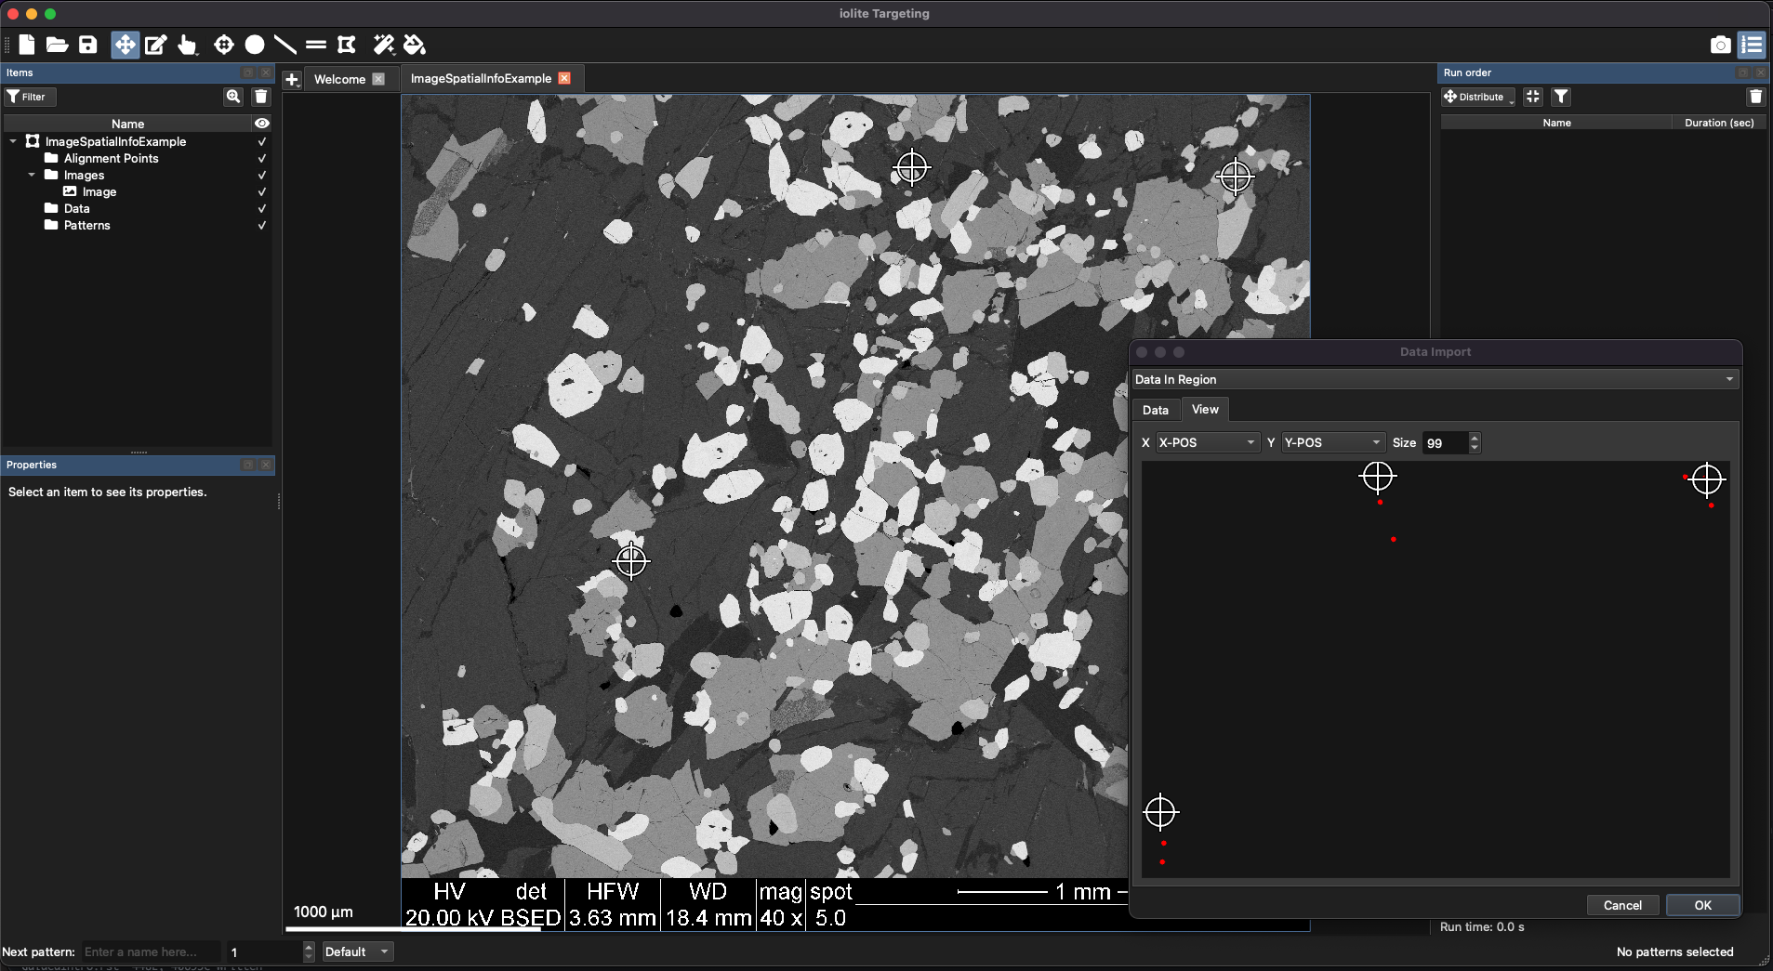Select the crosshair spot target tool
Image resolution: width=1773 pixels, height=971 pixels.
point(223,45)
